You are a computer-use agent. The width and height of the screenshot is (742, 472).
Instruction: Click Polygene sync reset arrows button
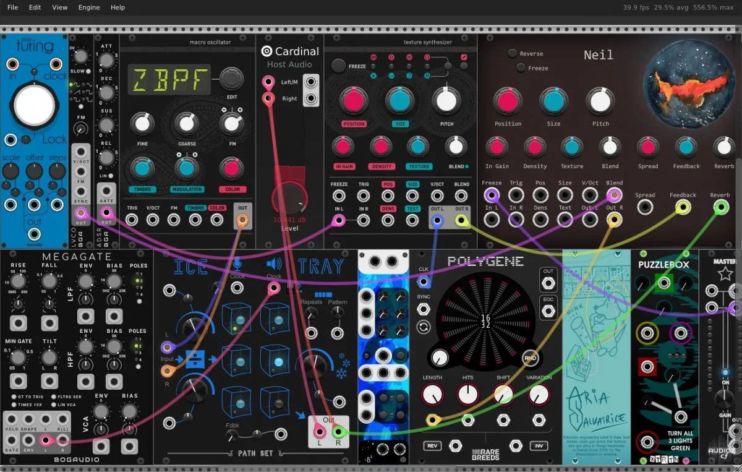(x=424, y=327)
